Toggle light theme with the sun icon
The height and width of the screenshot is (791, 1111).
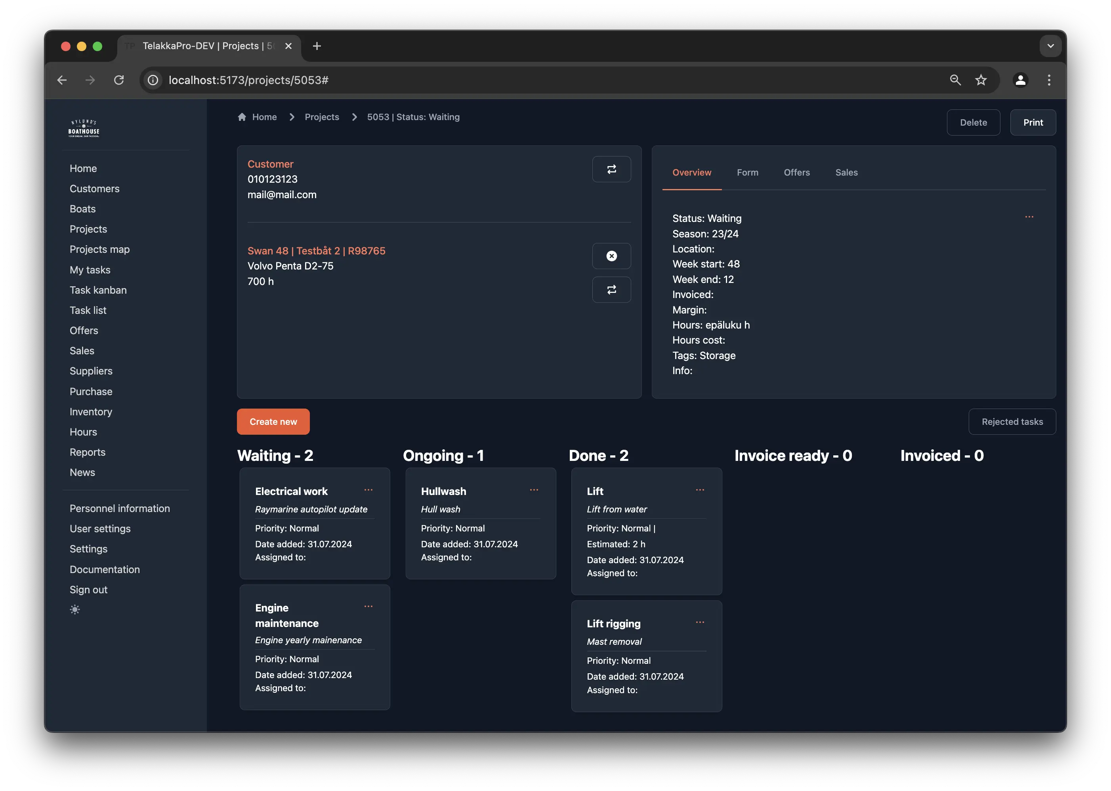click(x=74, y=610)
